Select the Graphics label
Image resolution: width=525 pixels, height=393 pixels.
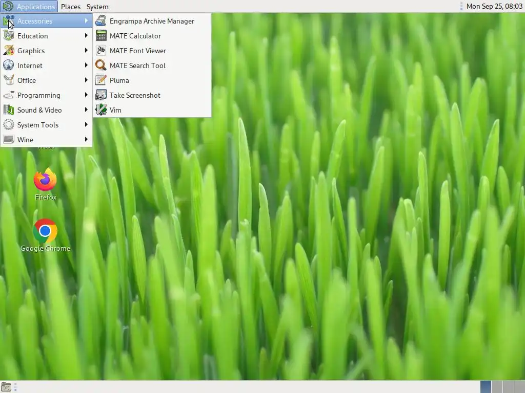click(x=31, y=51)
